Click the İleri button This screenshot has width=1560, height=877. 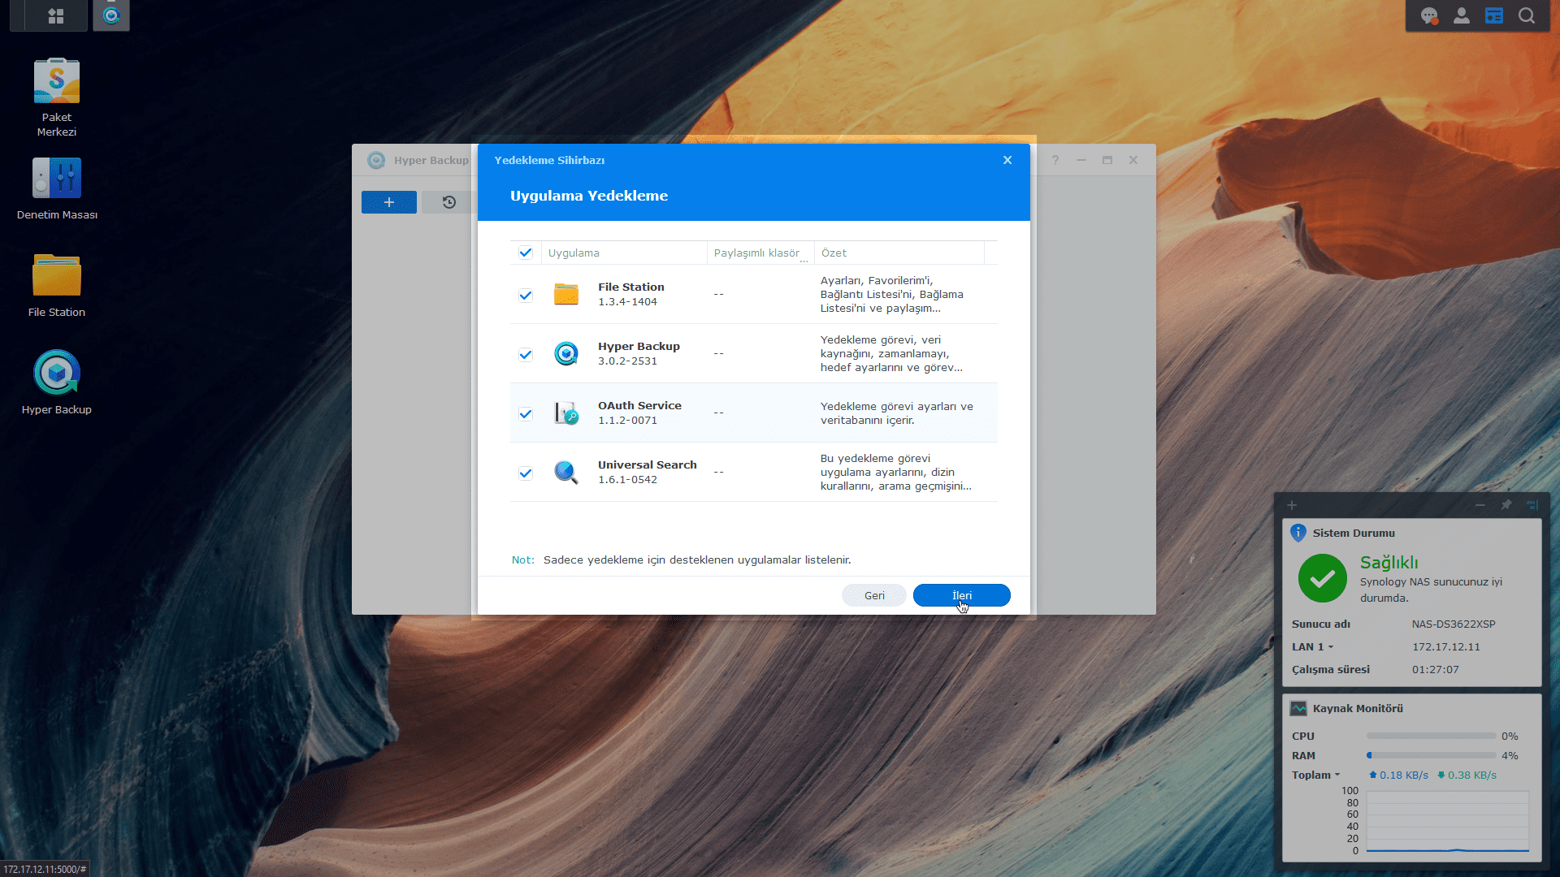(x=961, y=595)
